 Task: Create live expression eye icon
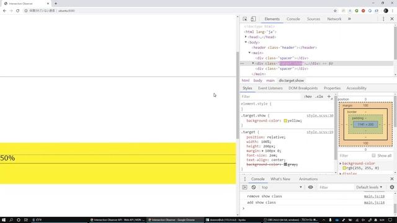pyautogui.click(x=310, y=187)
